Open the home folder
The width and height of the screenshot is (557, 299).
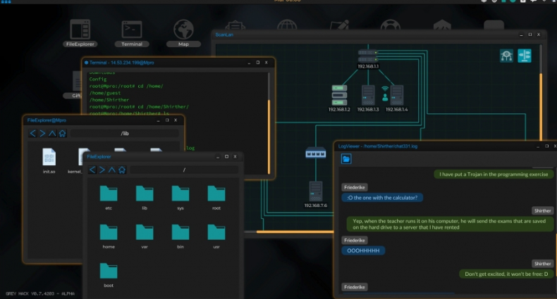pos(109,236)
